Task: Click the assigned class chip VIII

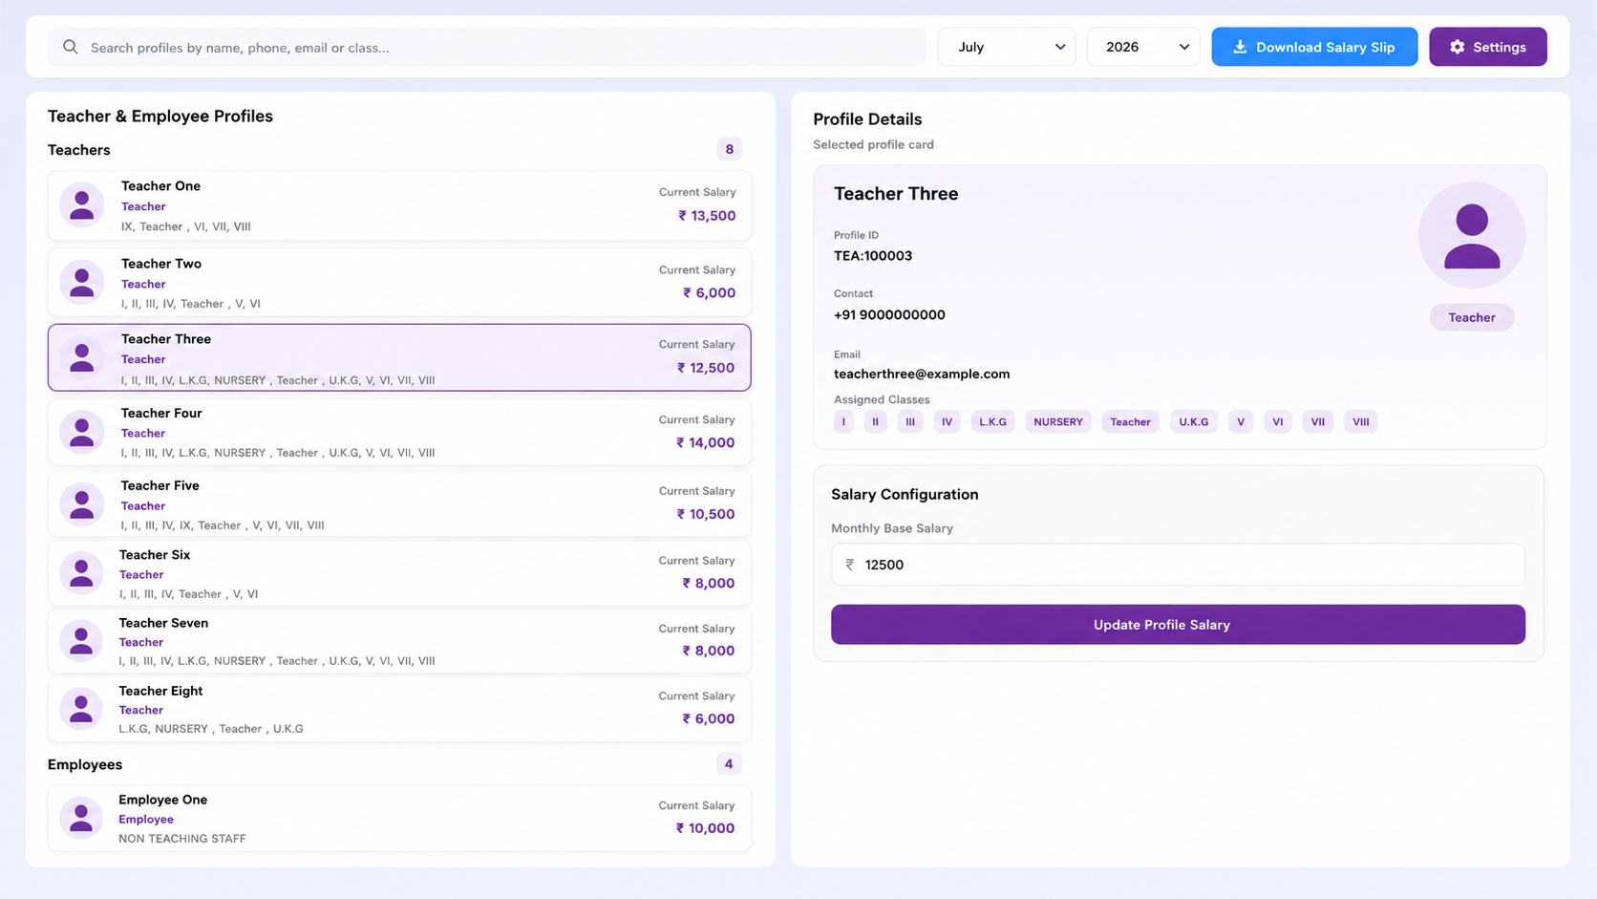Action: tap(1360, 421)
